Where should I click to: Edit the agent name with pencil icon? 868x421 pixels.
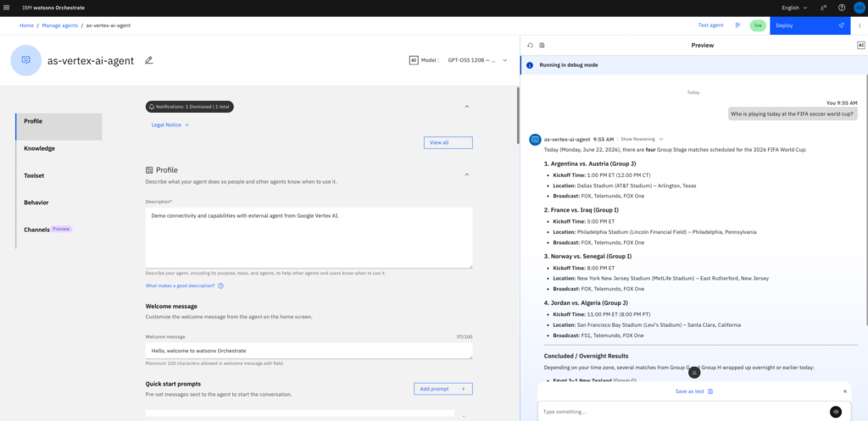click(148, 60)
